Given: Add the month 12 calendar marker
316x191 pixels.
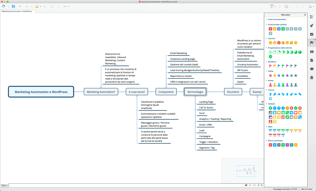Looking at the screenshot, I should 283,136.
